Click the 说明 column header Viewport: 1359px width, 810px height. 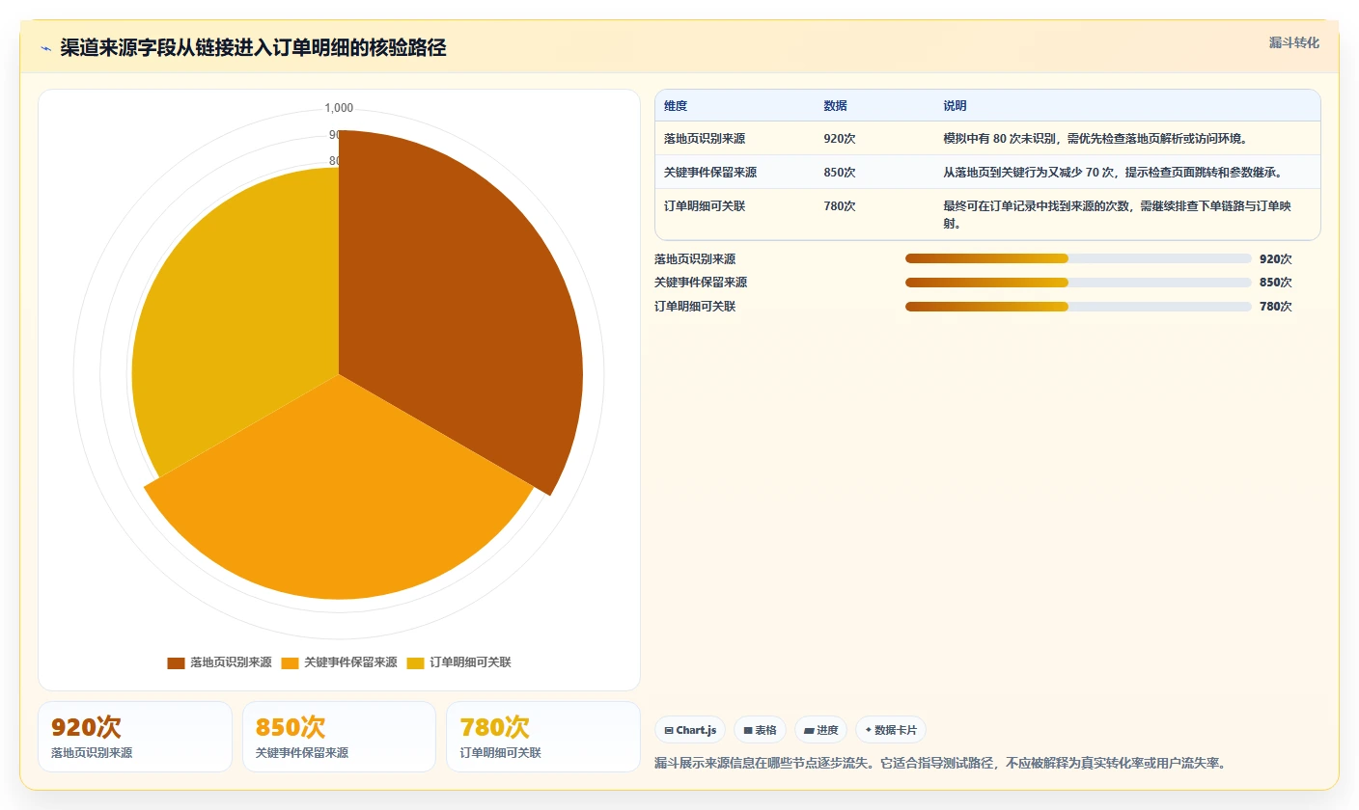click(x=955, y=106)
